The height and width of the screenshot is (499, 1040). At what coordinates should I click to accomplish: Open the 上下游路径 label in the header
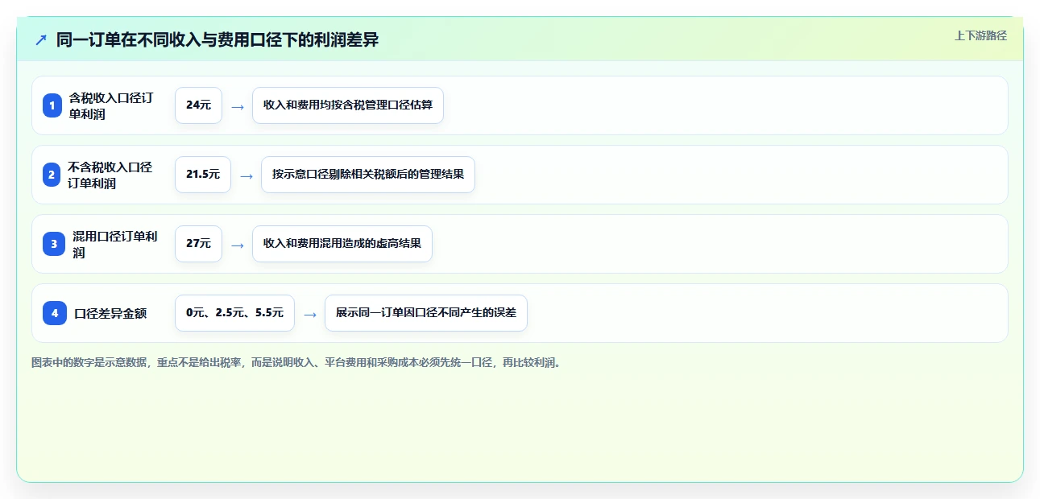[x=980, y=35]
